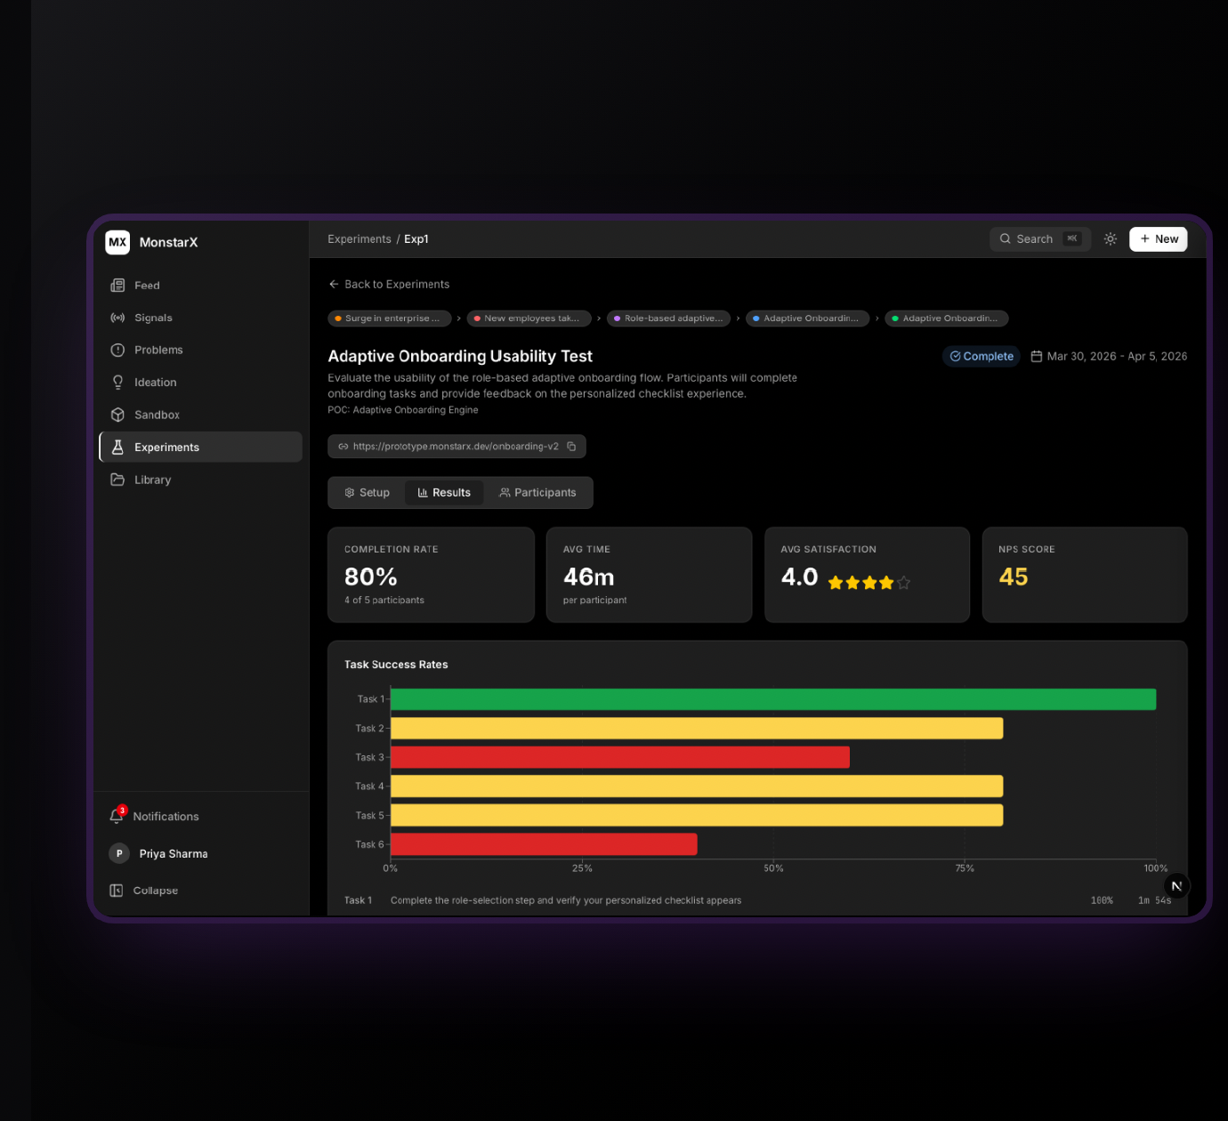Viewport: 1228px width, 1121px height.
Task: Go Back to Experiments link
Action: coord(389,285)
